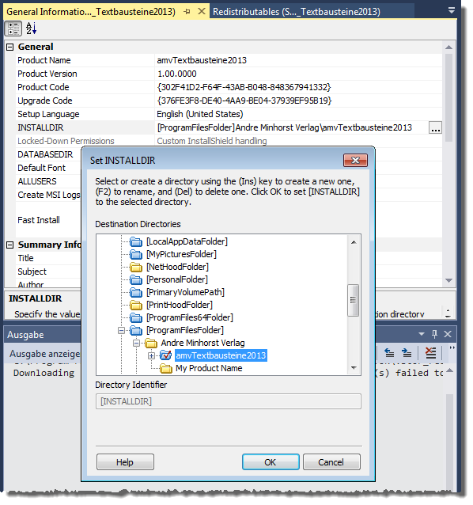Pin the Ausgabe panel

[x=435, y=334]
